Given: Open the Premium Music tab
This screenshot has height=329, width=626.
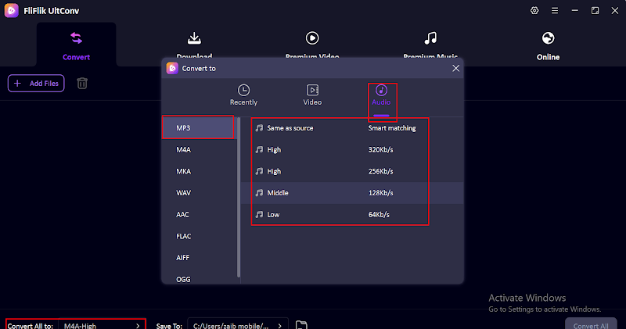Looking at the screenshot, I should 430,46.
